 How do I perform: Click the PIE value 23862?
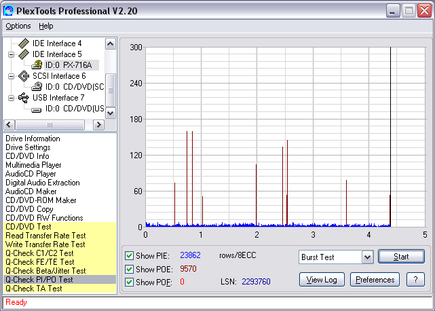coord(190,255)
